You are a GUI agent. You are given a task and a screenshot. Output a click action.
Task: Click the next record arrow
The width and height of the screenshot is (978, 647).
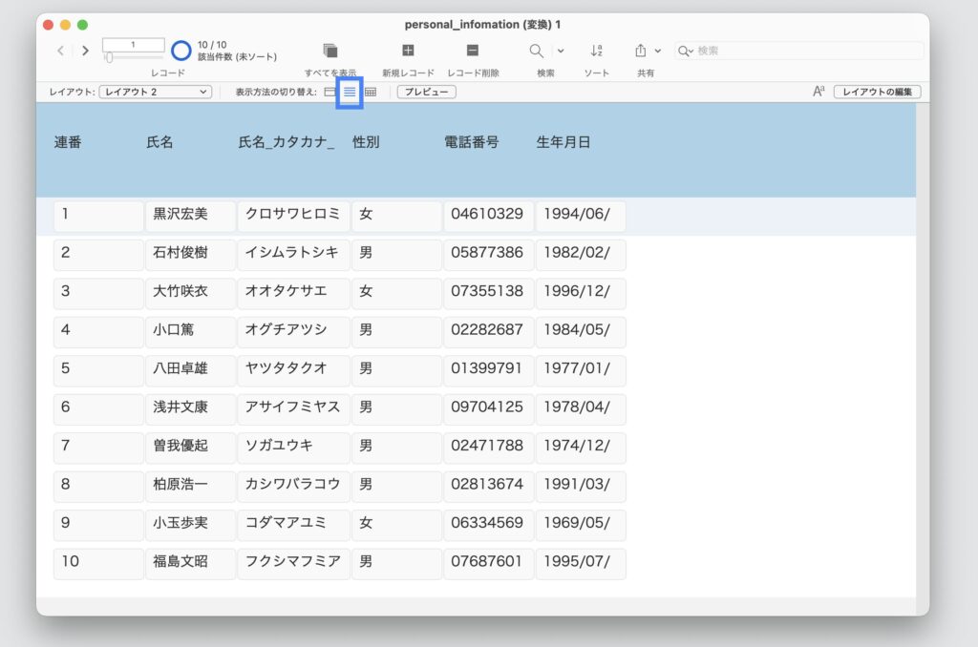click(x=85, y=50)
